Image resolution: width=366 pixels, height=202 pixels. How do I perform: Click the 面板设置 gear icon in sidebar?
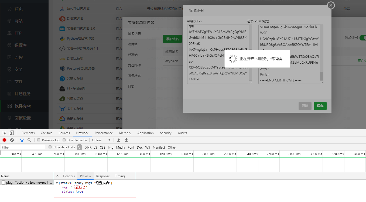click(9, 118)
